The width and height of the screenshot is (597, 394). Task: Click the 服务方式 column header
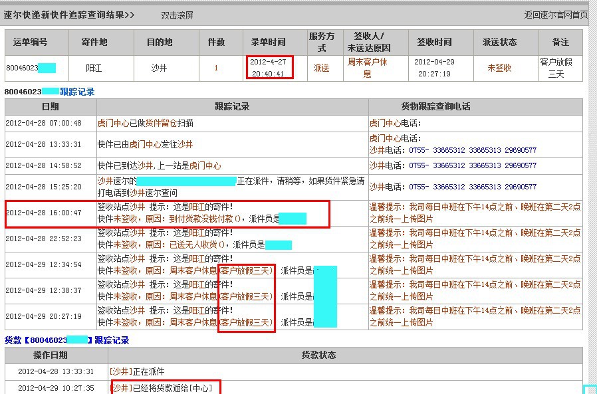tap(322, 42)
